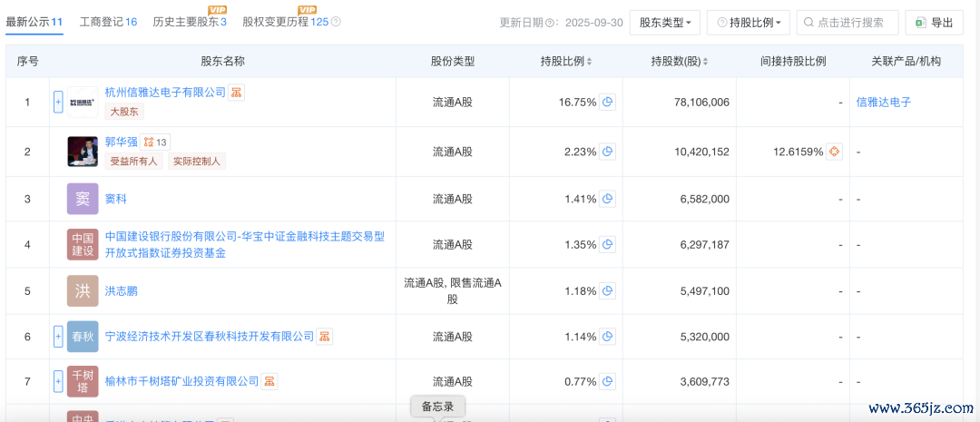Sort by 持股比例 column arrows
Screen dimensions: 980x422
point(590,62)
